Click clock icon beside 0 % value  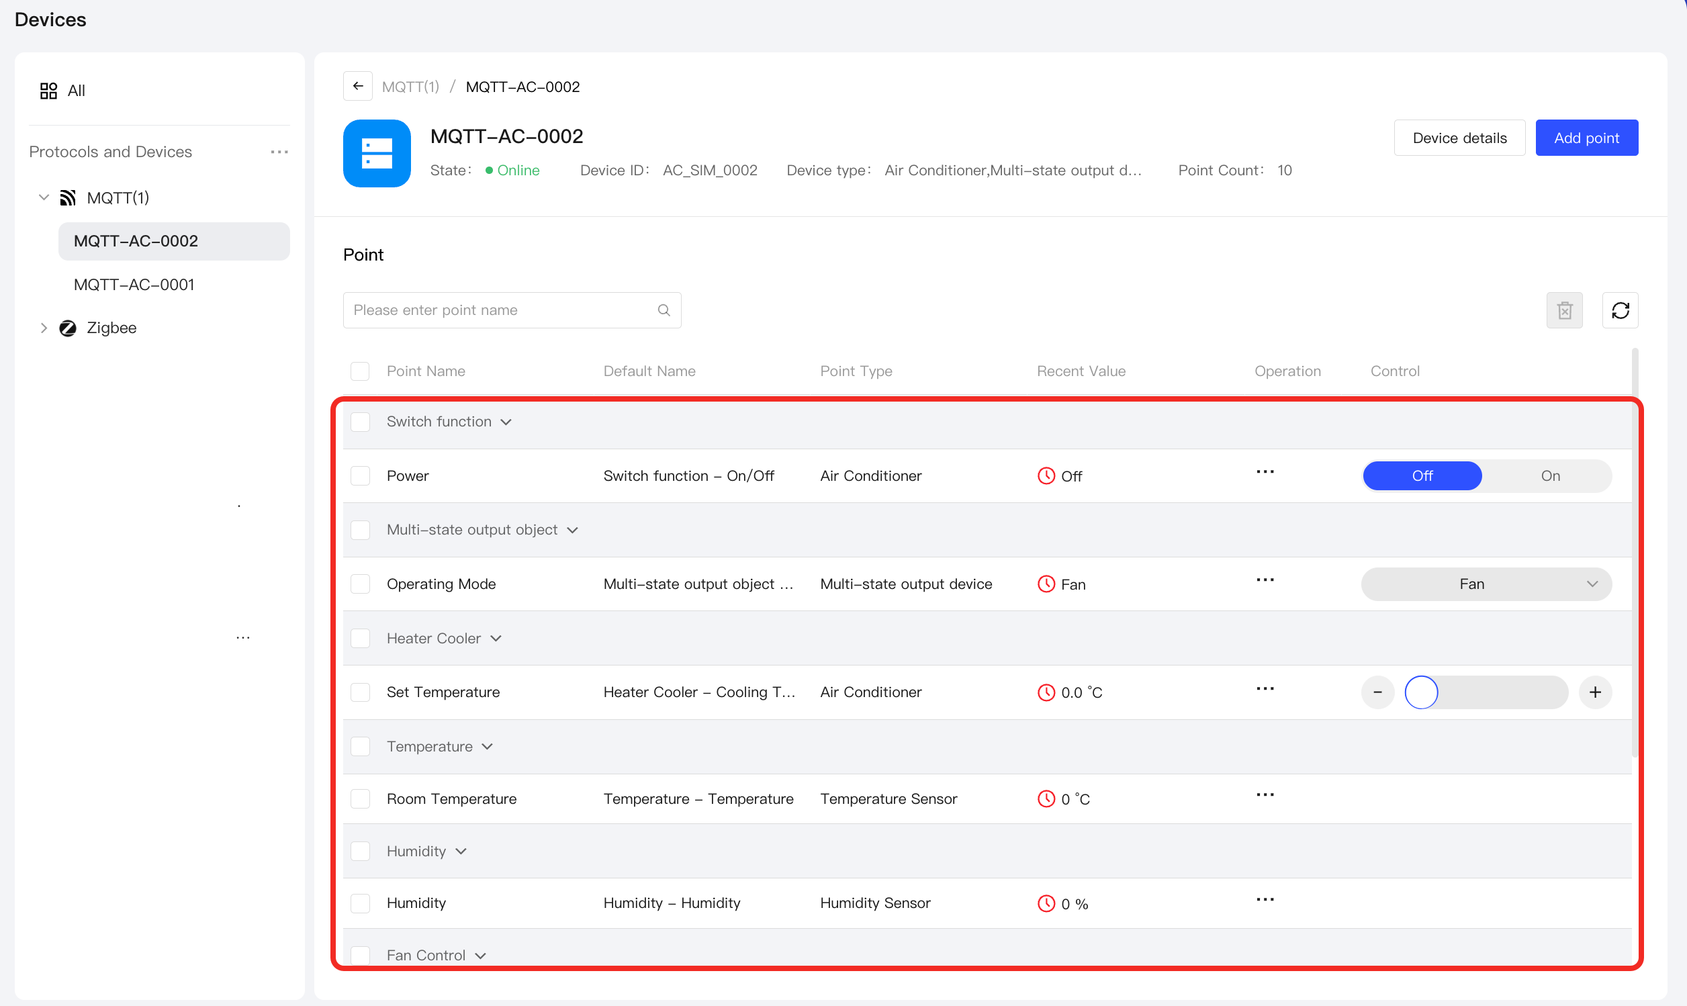1046,904
